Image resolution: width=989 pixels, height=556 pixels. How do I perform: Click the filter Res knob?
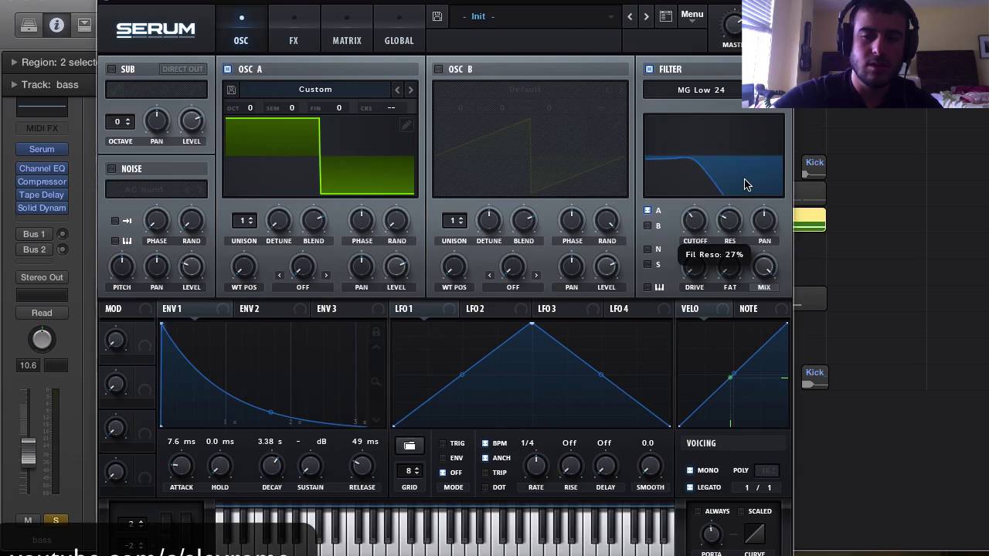729,221
